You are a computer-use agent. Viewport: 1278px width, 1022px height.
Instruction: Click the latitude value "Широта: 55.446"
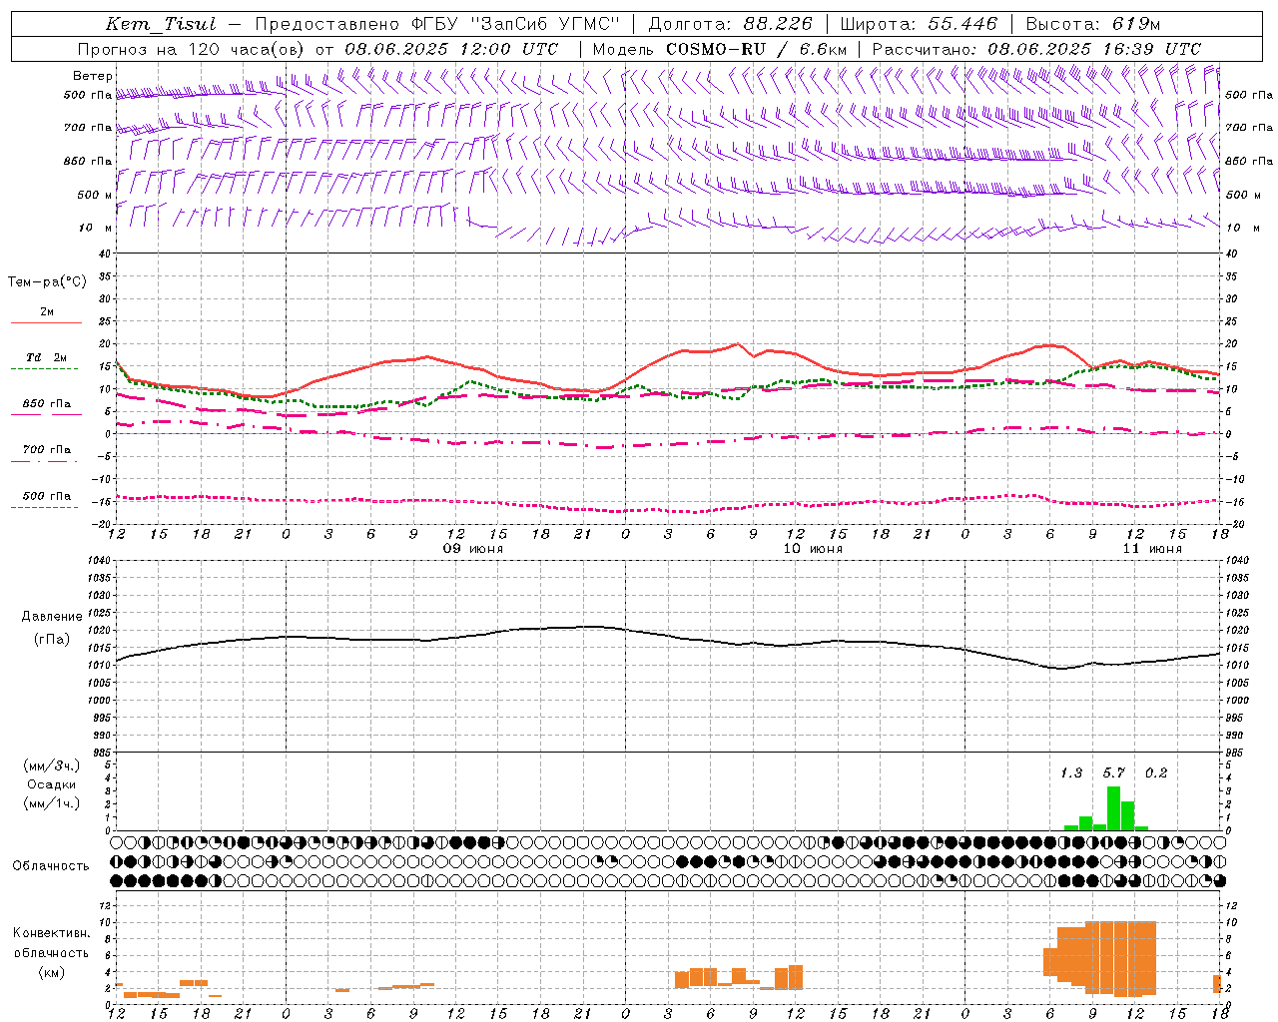[919, 24]
